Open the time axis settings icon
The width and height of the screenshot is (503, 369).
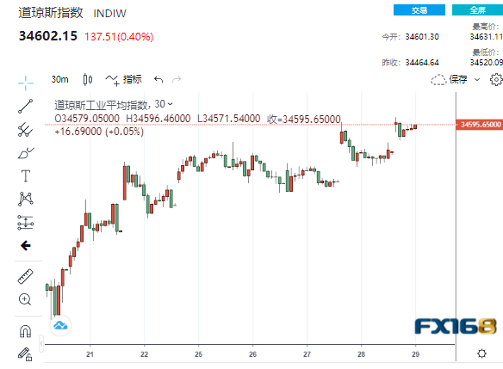481,354
